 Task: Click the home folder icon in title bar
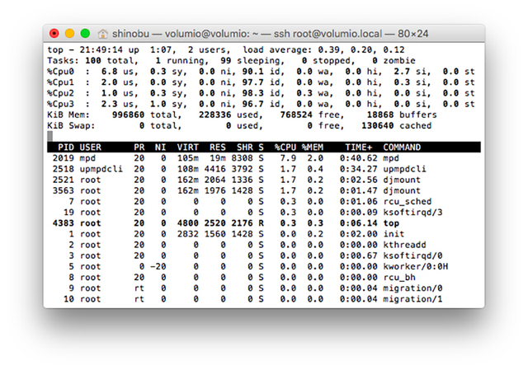(103, 34)
